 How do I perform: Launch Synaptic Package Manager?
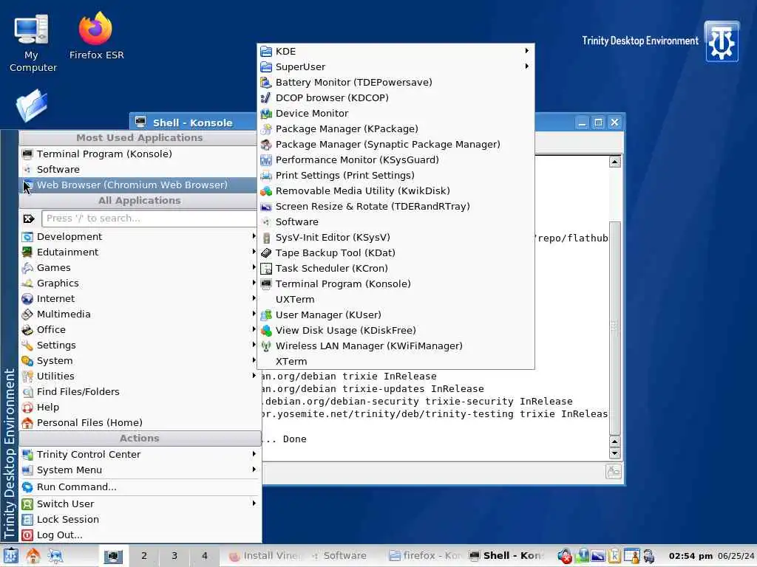click(x=396, y=144)
